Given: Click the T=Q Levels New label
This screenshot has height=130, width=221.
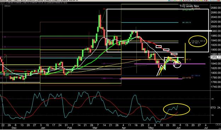Looking at the screenshot, I should [190, 6].
